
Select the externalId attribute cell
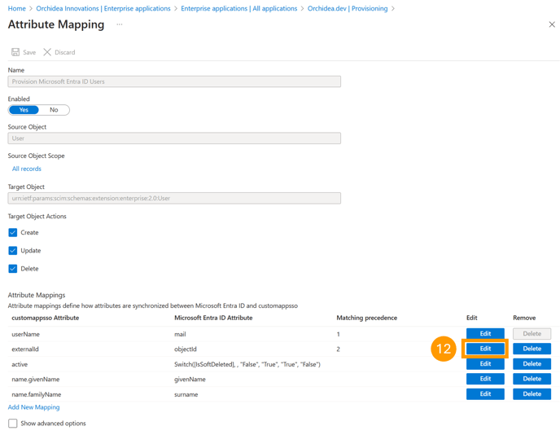click(x=25, y=349)
